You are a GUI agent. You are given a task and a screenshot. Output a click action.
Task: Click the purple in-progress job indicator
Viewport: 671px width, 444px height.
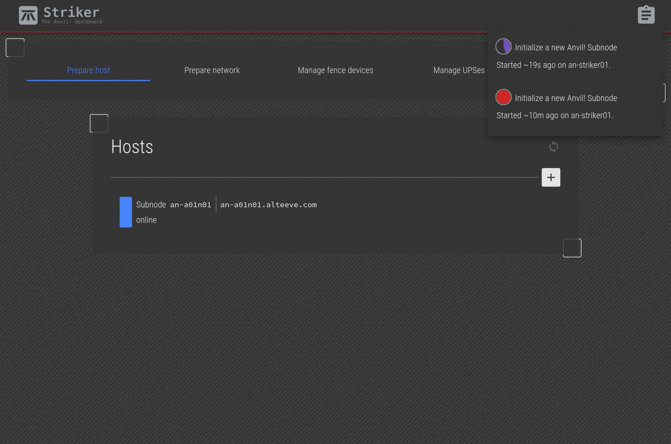pyautogui.click(x=503, y=47)
